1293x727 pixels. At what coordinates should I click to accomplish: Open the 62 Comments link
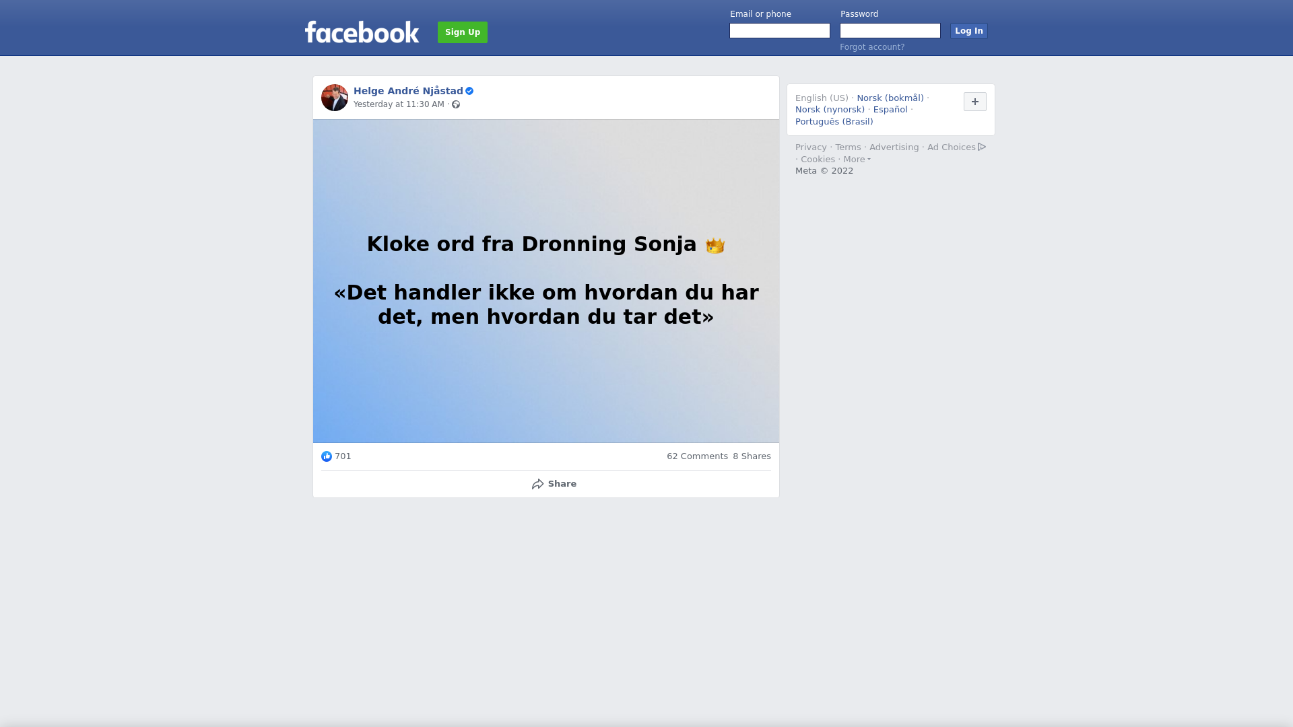coord(697,456)
